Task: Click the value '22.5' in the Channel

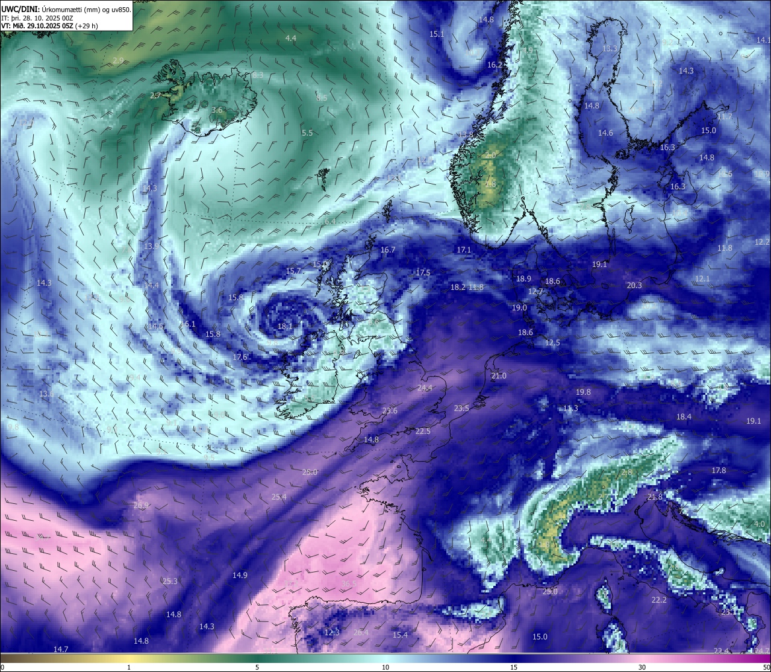Action: click(423, 431)
